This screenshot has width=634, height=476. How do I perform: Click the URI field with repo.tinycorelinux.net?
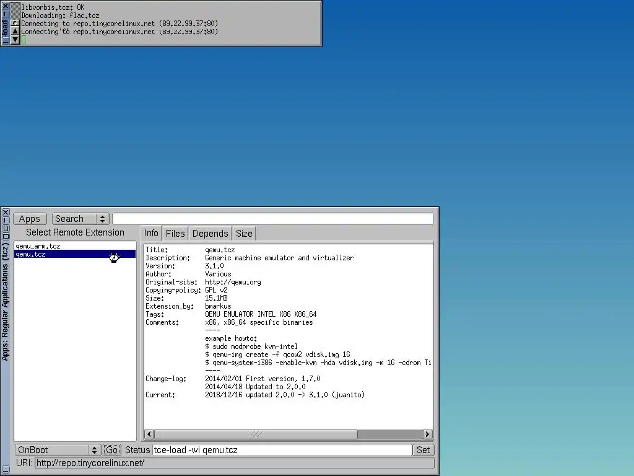click(235, 463)
